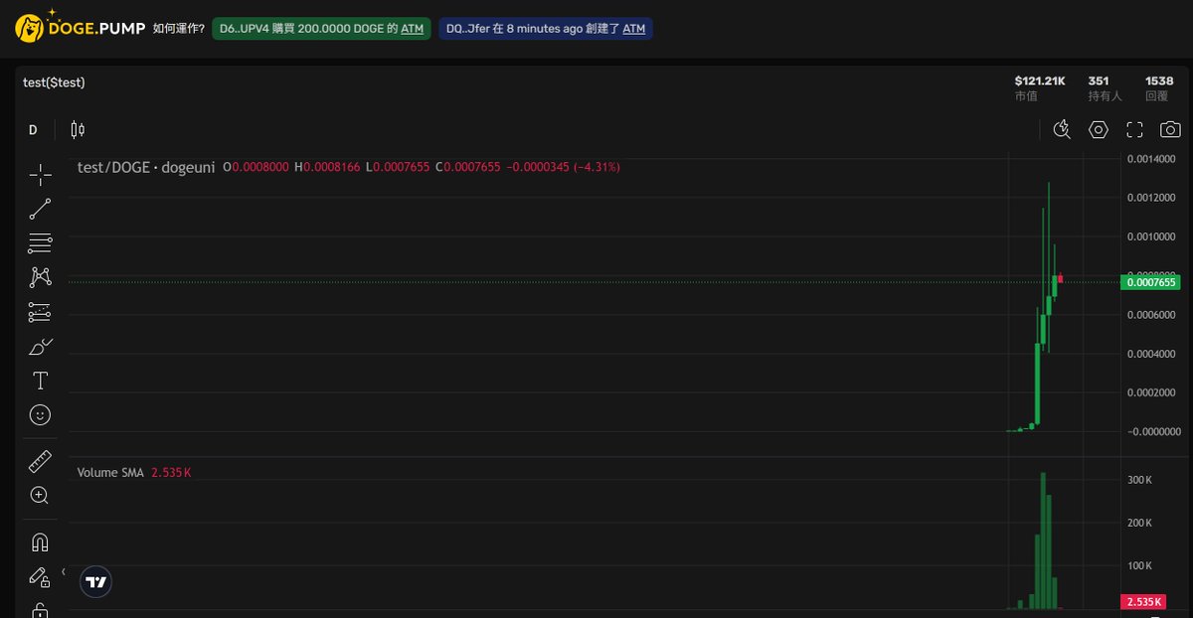Click the -0.0000345 (-4.31%) change value
The height and width of the screenshot is (618, 1193).
pyautogui.click(x=564, y=168)
